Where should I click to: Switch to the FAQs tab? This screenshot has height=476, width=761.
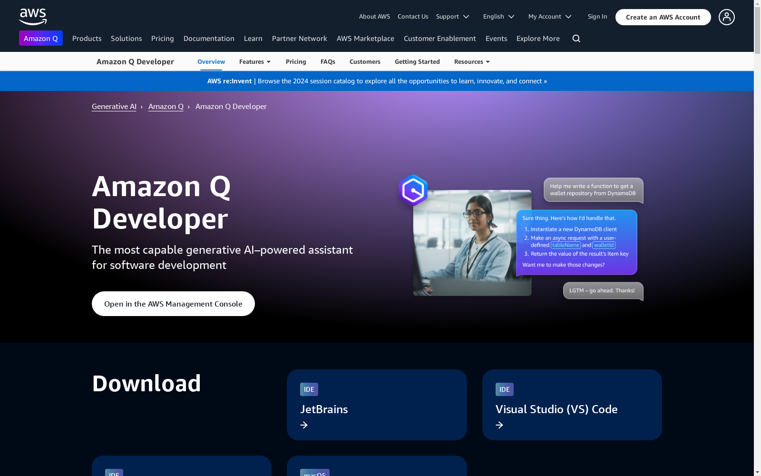click(328, 62)
